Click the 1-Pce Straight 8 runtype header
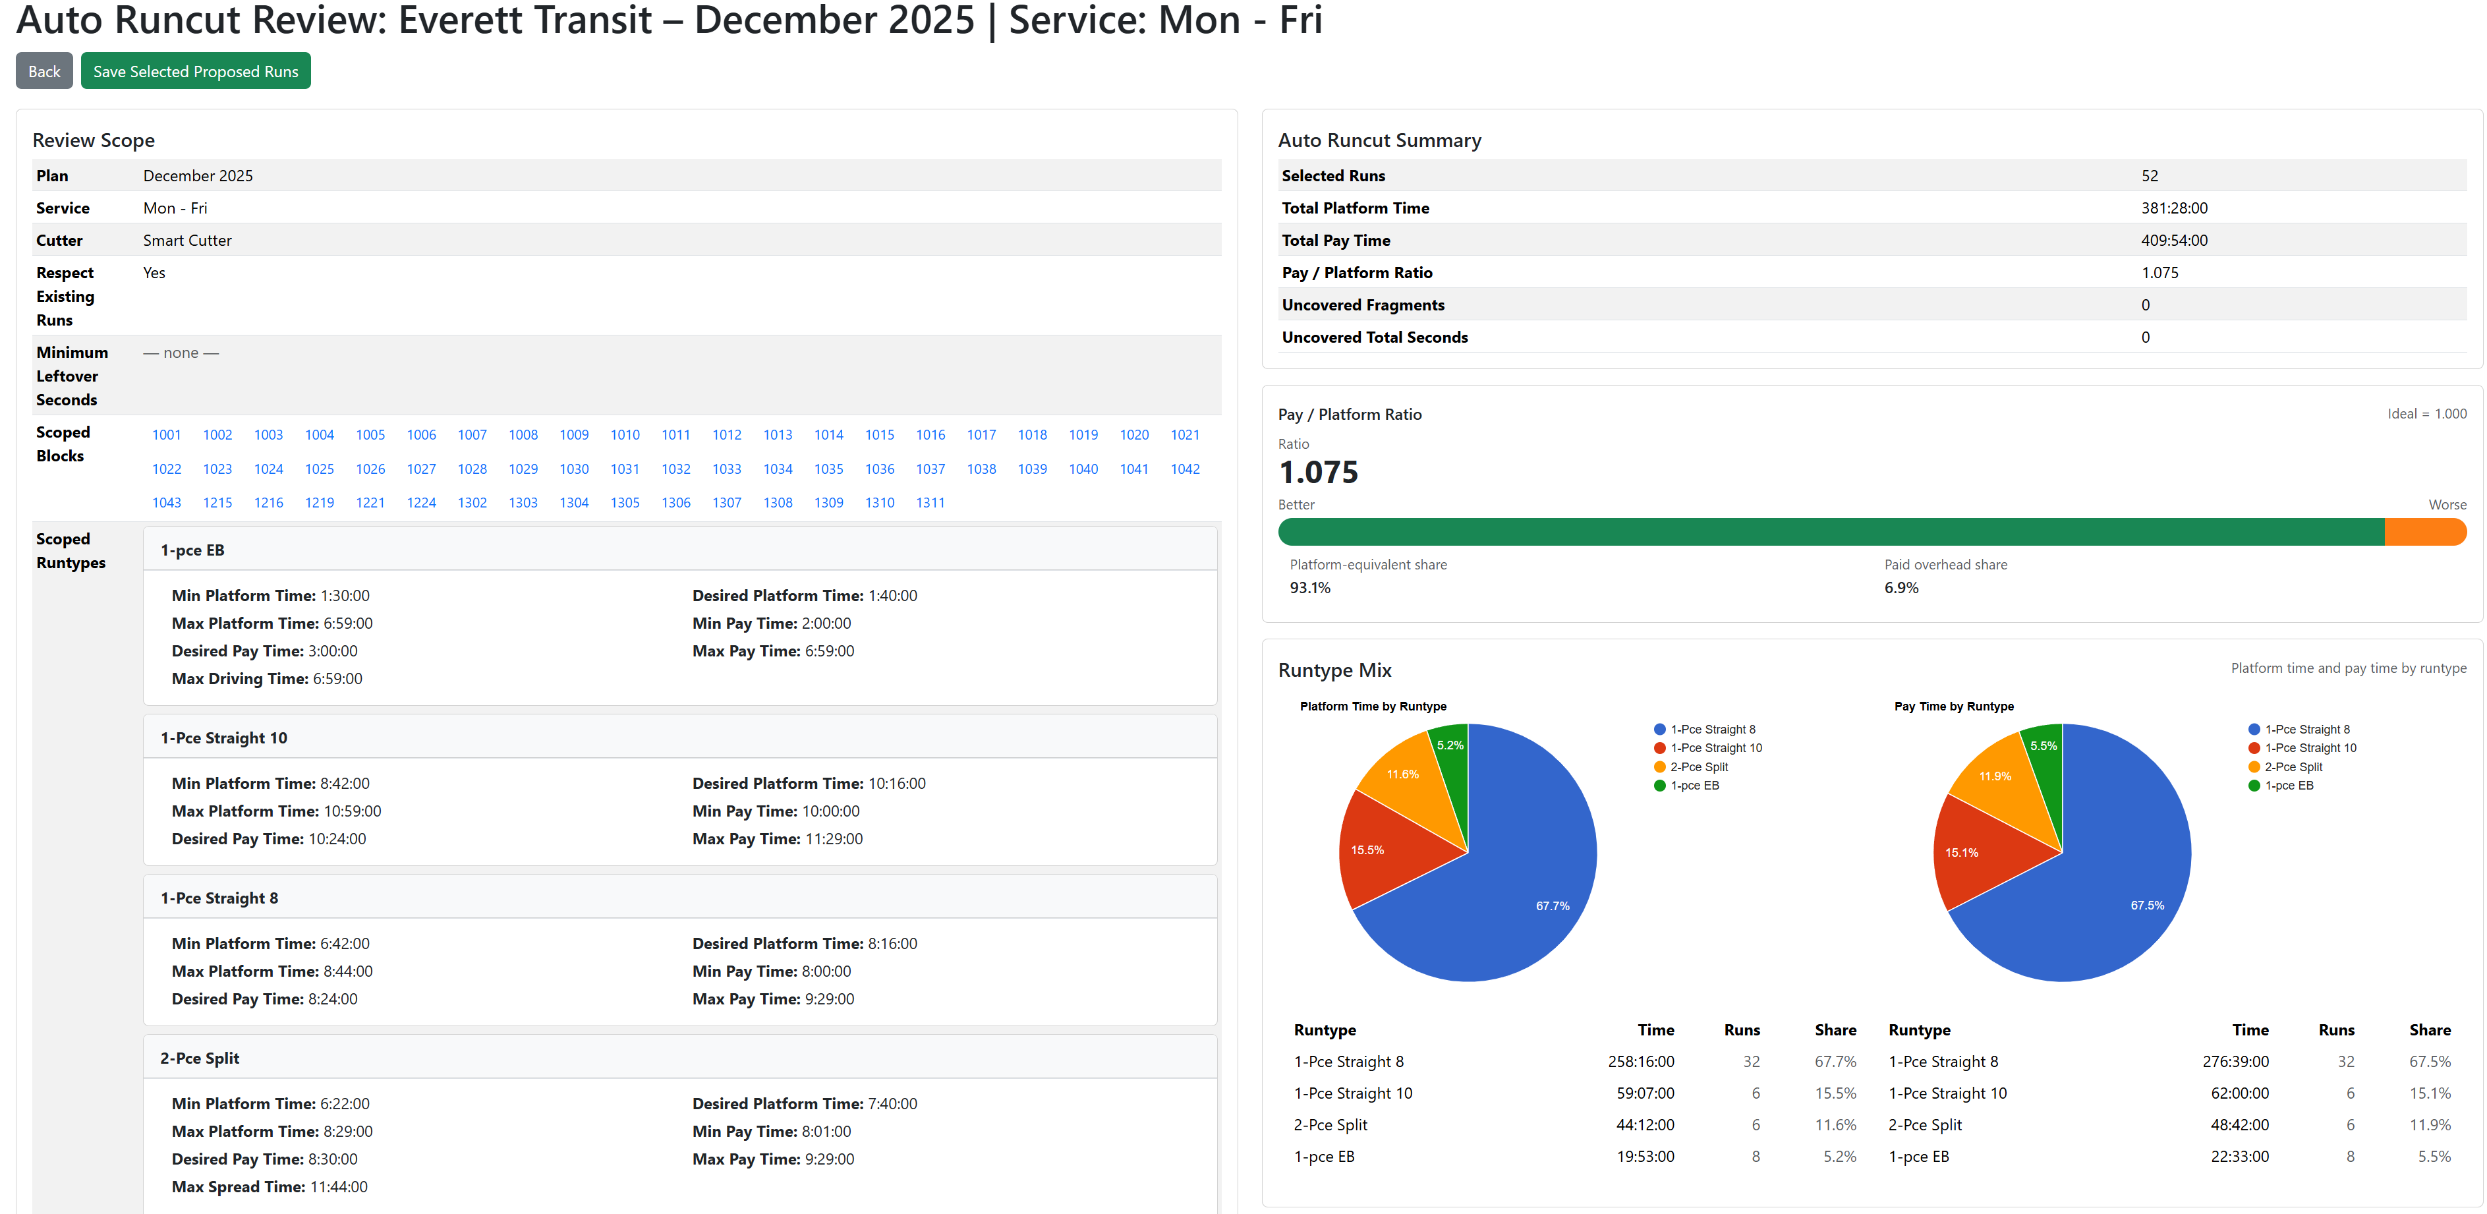Viewport: 2487px width, 1214px height. click(218, 898)
